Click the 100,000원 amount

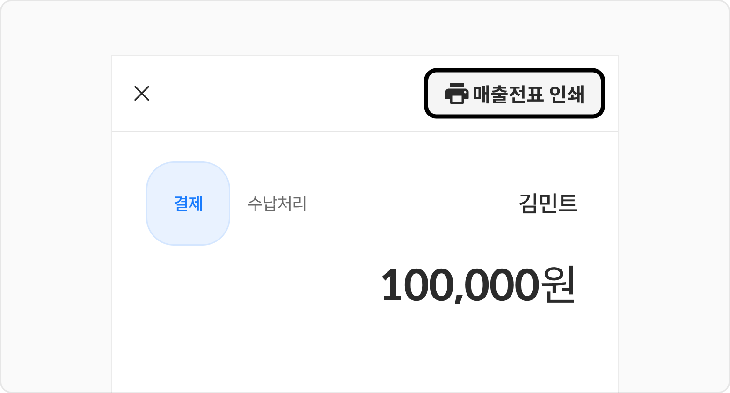[478, 285]
